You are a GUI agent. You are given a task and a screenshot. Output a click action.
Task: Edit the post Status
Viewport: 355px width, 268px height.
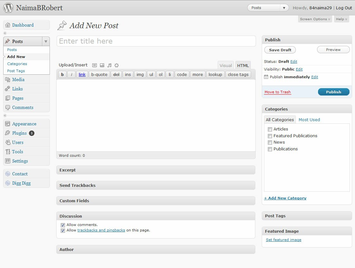pos(294,62)
